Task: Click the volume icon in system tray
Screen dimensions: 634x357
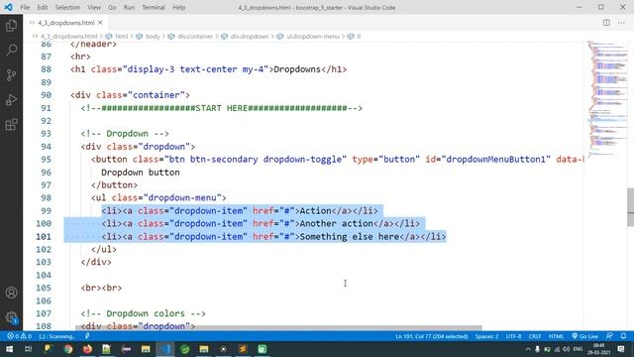Action: pyautogui.click(x=566, y=349)
